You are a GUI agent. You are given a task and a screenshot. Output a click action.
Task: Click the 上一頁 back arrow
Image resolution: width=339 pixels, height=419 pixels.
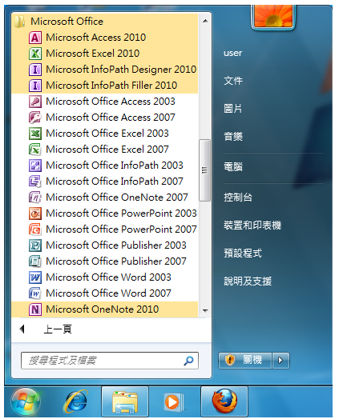(22, 329)
